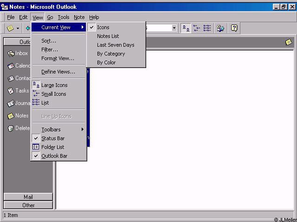The width and height of the screenshot is (297, 222).
Task: Open the Help menu
Action: [x=94, y=18]
